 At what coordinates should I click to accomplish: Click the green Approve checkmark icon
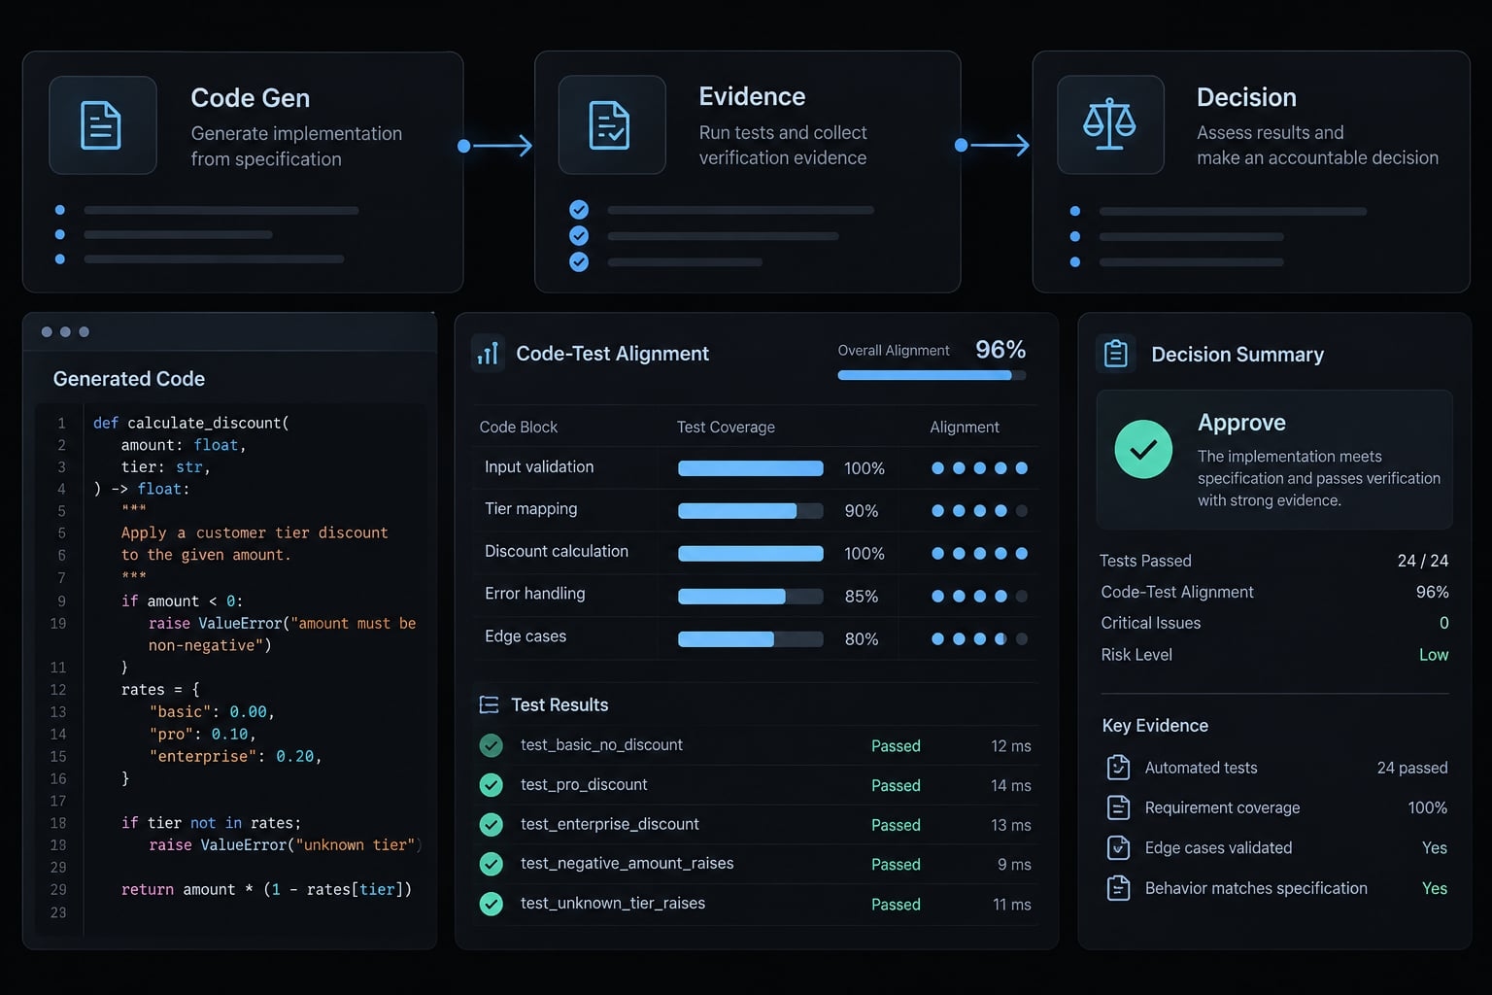1143,449
